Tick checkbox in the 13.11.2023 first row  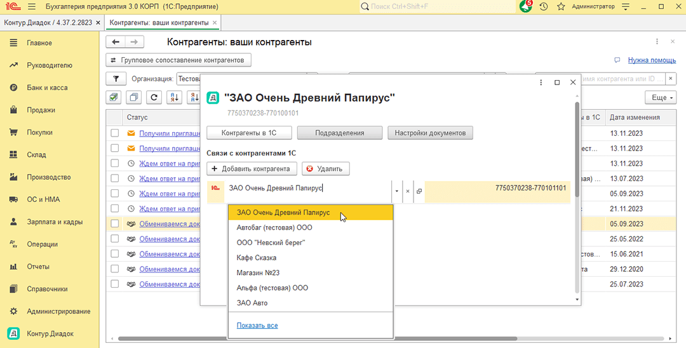pos(114,133)
